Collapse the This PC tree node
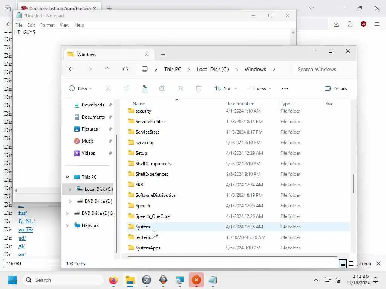 coord(67,177)
